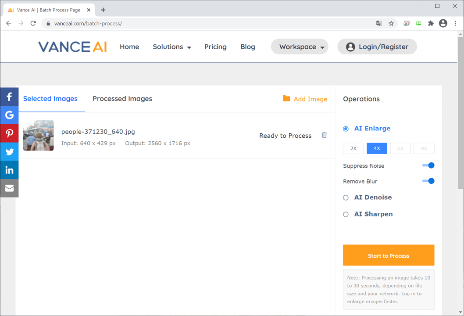The height and width of the screenshot is (316, 464).
Task: Close the Vance AI browser tab
Action: click(x=89, y=10)
